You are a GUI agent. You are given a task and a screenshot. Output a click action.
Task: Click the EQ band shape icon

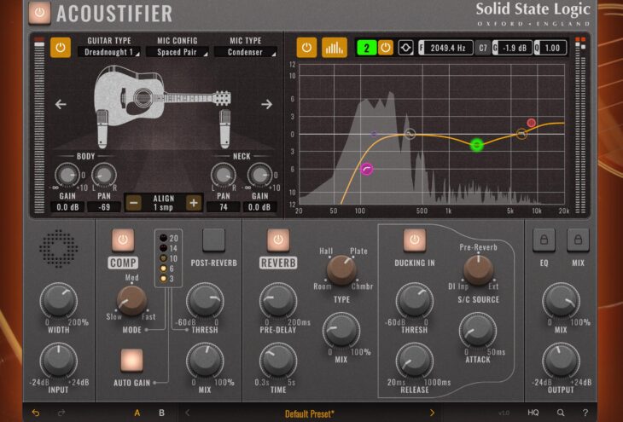405,48
